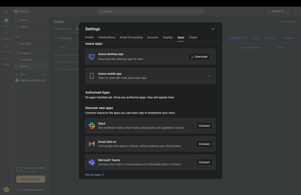Select the Apps tab

[x=181, y=38]
